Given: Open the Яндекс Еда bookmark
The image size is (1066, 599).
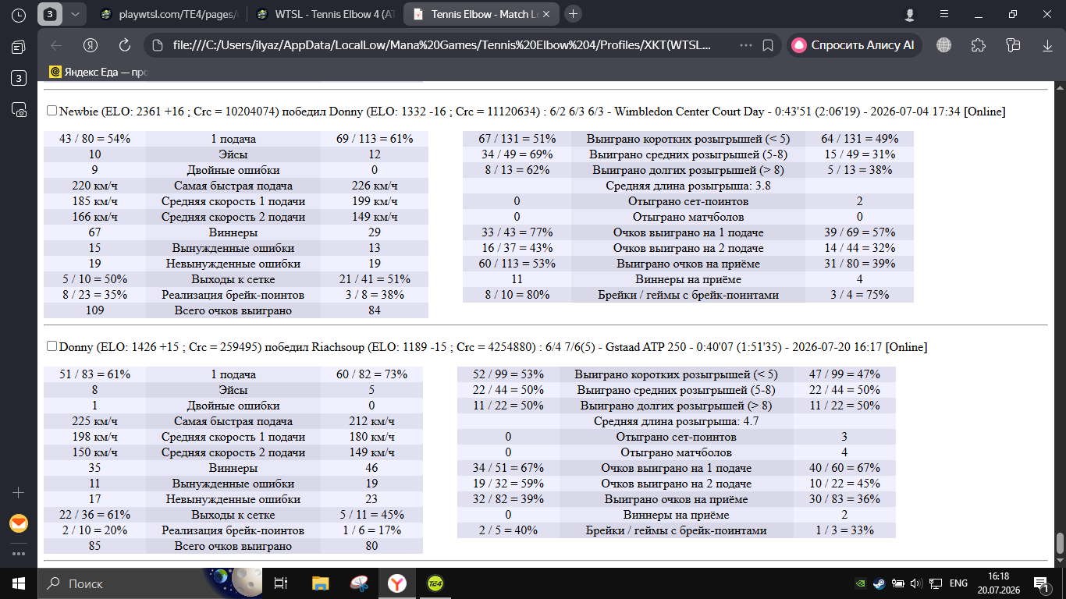Looking at the screenshot, I should coord(98,72).
